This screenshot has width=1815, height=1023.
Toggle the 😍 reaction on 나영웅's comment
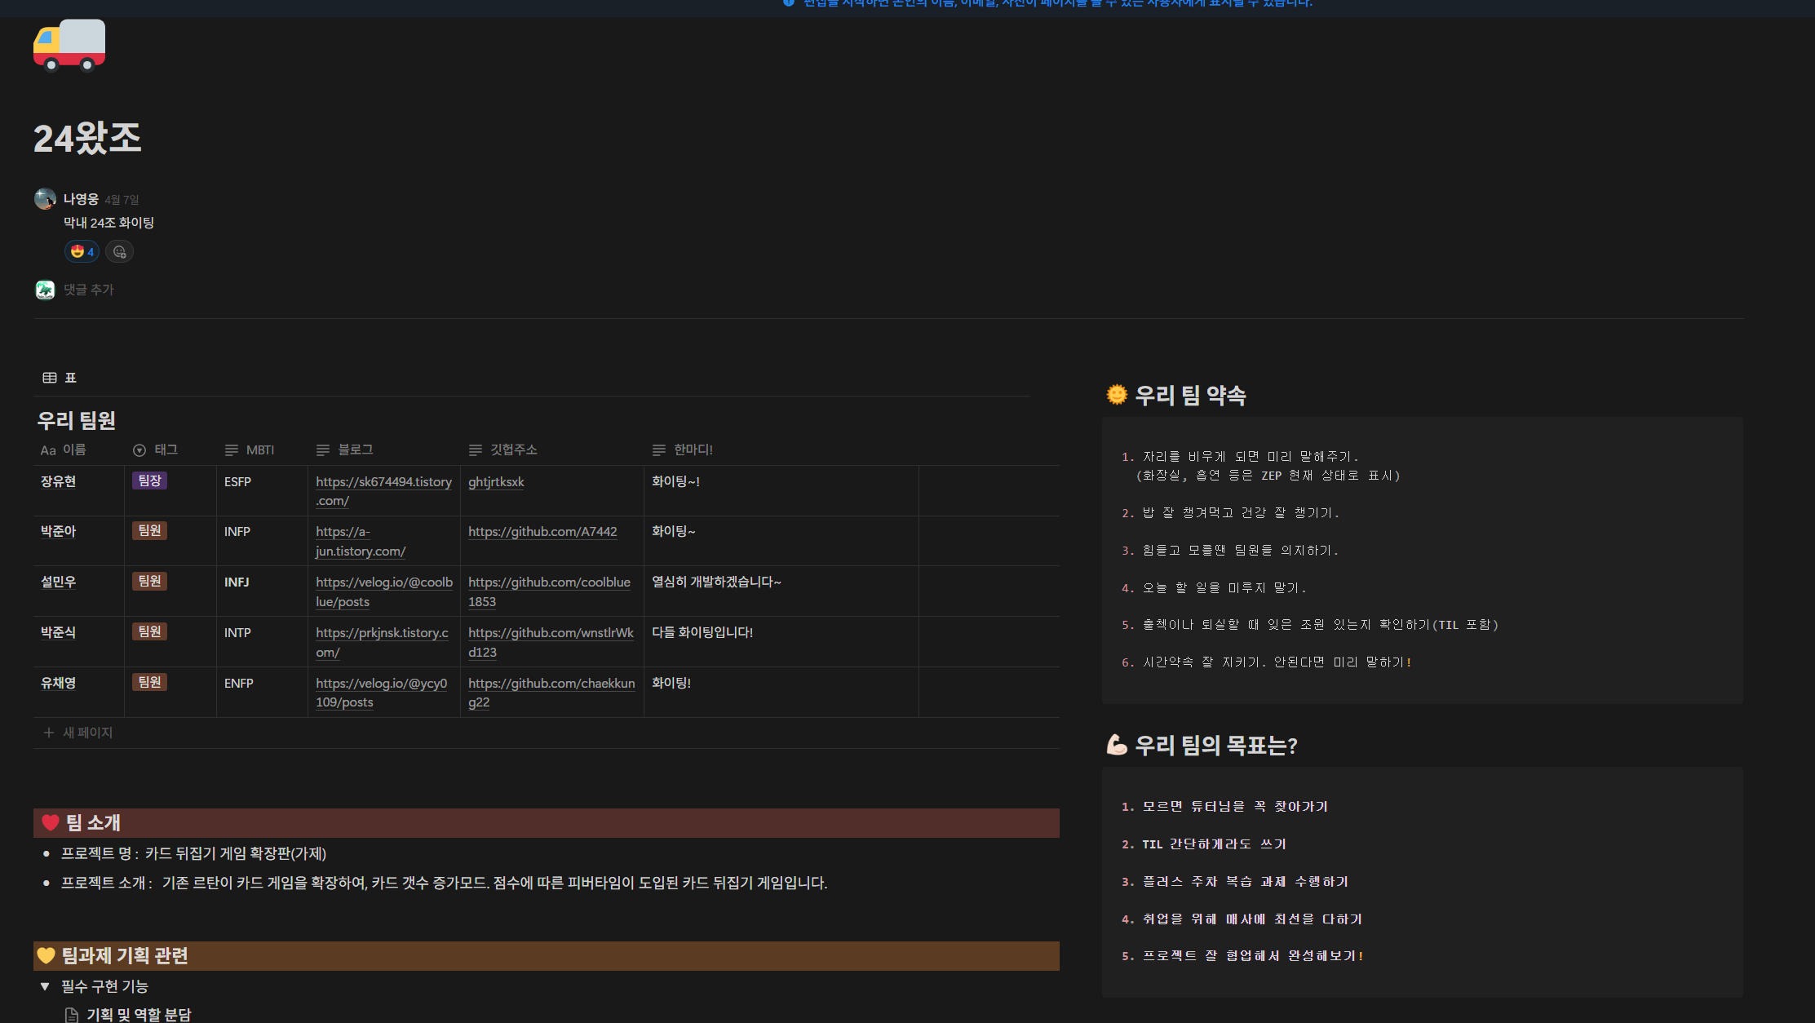click(x=82, y=251)
